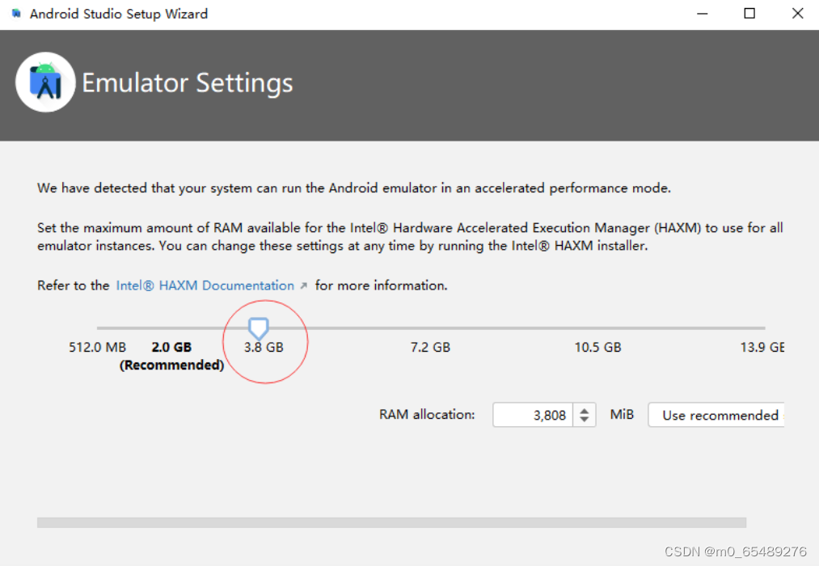Click the 512.0 MB slider label
The height and width of the screenshot is (566, 819).
98,348
